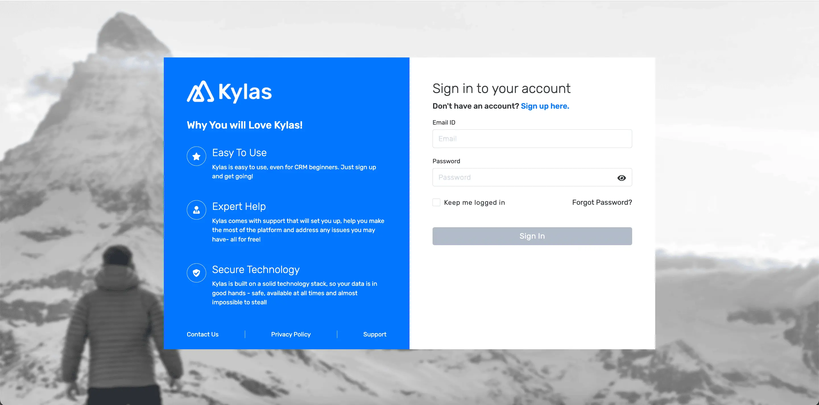Open the Support footer link
This screenshot has width=819, height=405.
pos(375,334)
